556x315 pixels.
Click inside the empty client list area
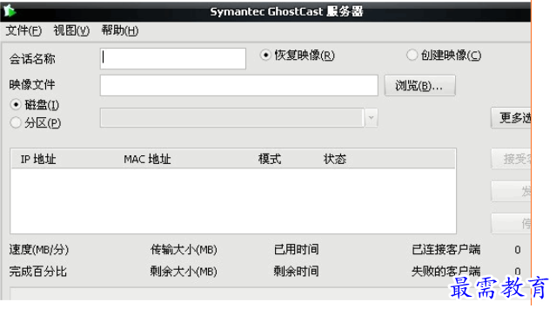[x=233, y=200]
